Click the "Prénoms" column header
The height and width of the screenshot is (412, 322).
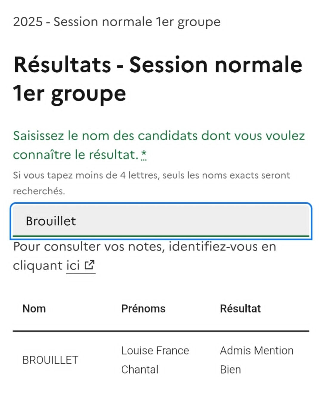pyautogui.click(x=143, y=309)
